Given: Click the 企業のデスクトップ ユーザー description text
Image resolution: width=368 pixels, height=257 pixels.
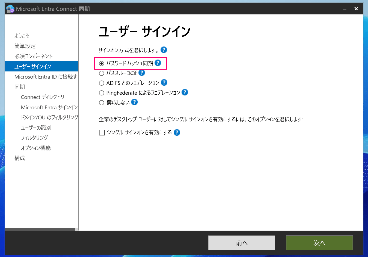Looking at the screenshot, I should pyautogui.click(x=201, y=119).
